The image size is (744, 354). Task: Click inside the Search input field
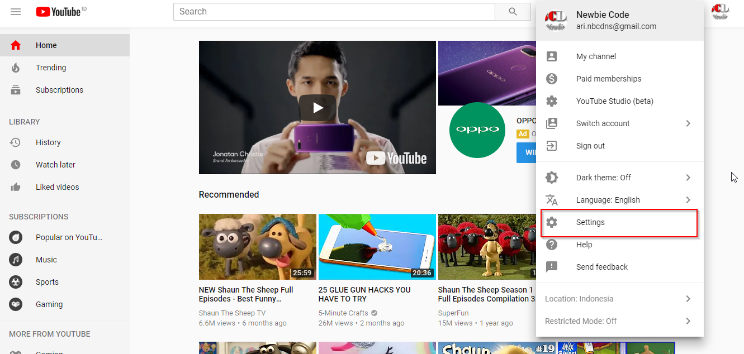[334, 12]
